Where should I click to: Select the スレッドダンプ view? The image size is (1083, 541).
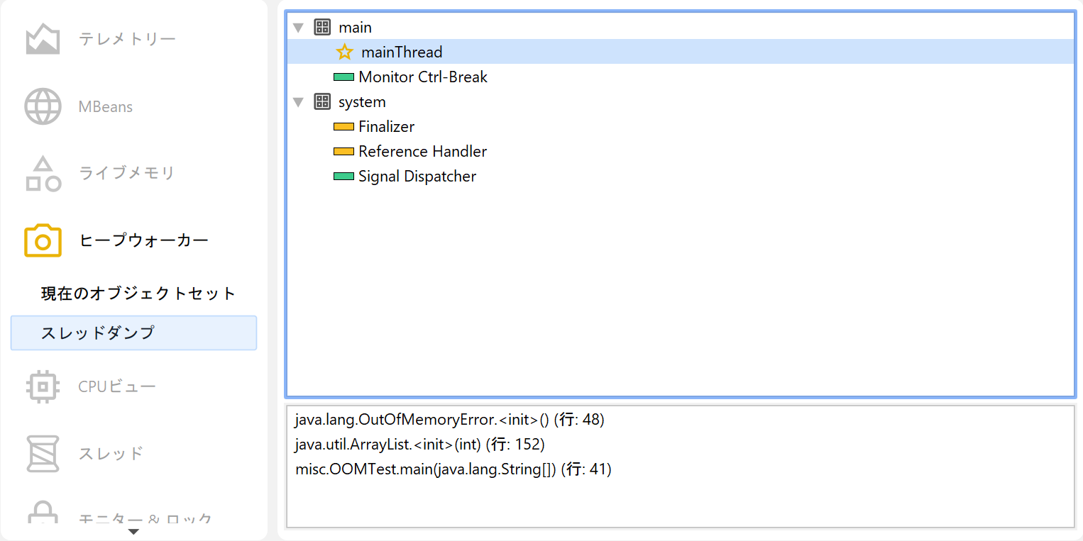click(x=133, y=333)
